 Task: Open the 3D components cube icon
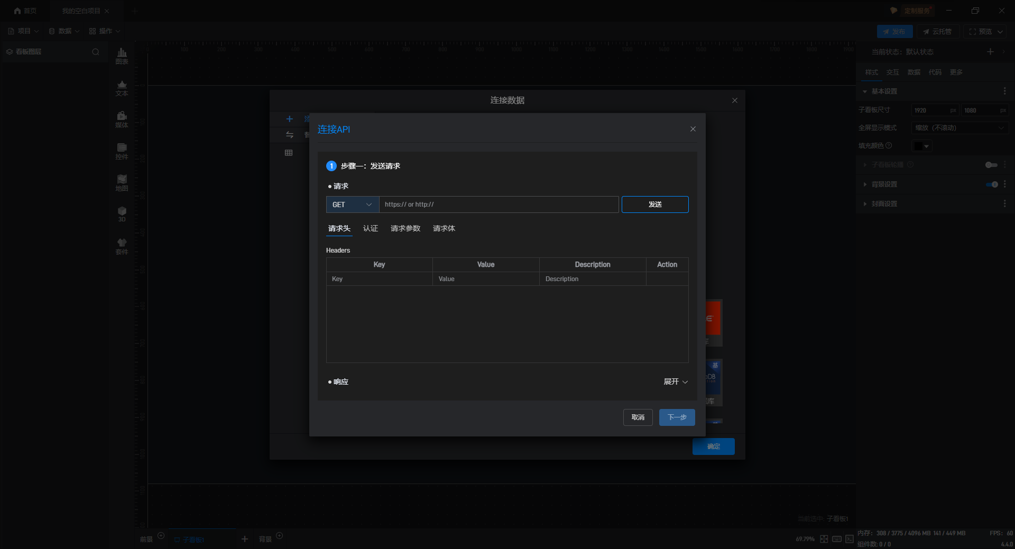click(x=122, y=214)
